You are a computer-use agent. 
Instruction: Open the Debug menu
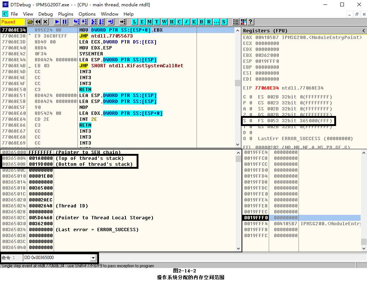click(45, 14)
